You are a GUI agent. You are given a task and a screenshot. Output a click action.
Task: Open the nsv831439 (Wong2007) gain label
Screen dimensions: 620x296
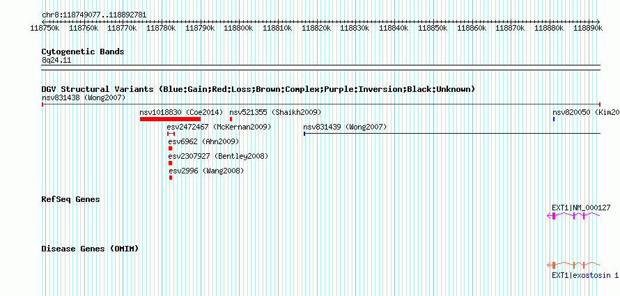[345, 127]
